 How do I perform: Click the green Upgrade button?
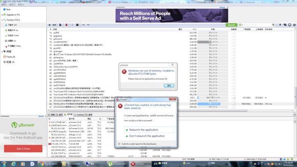(x=231, y=25)
